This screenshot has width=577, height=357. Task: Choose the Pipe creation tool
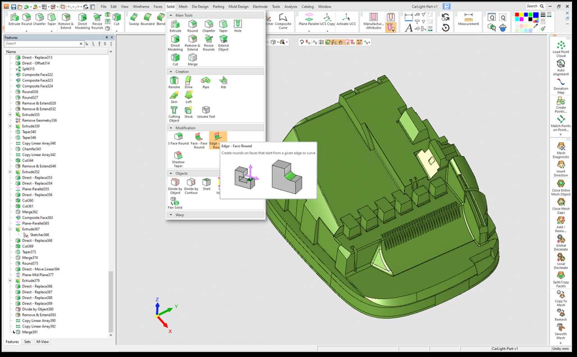pyautogui.click(x=206, y=82)
